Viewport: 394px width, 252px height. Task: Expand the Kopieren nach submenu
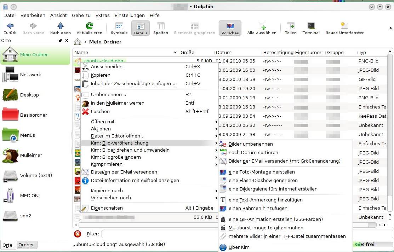(149, 191)
